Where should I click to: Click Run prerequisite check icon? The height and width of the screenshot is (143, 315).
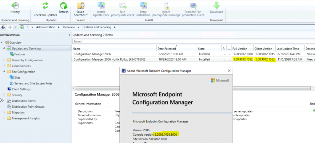(123, 6)
